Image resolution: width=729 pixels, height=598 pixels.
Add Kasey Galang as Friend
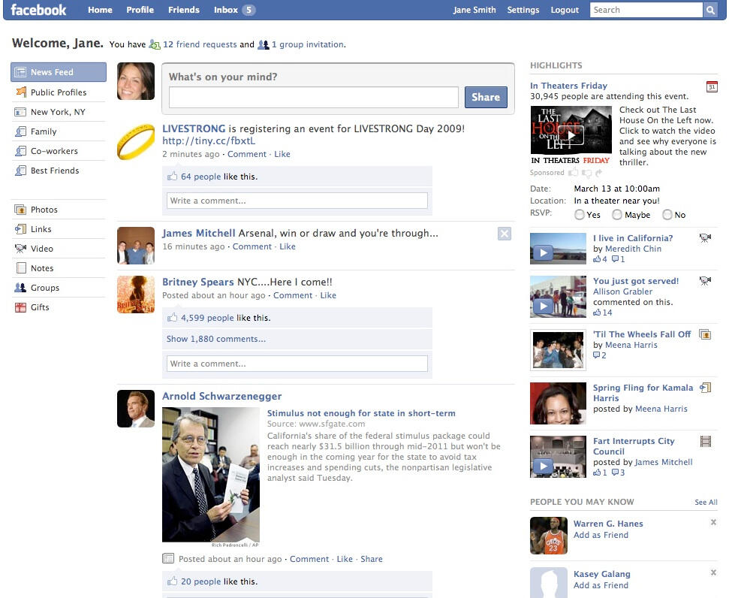tap(601, 585)
